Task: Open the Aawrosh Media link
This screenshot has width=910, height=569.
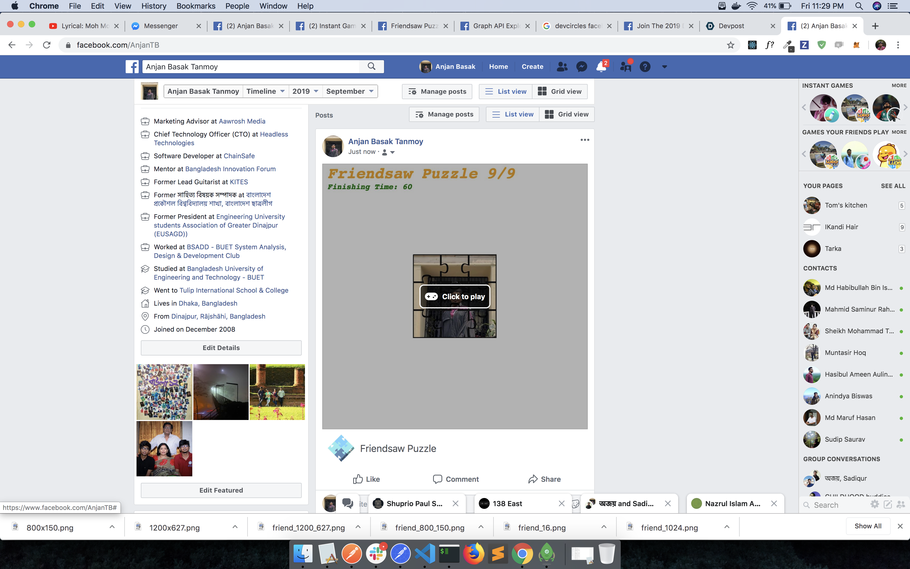Action: (x=242, y=121)
